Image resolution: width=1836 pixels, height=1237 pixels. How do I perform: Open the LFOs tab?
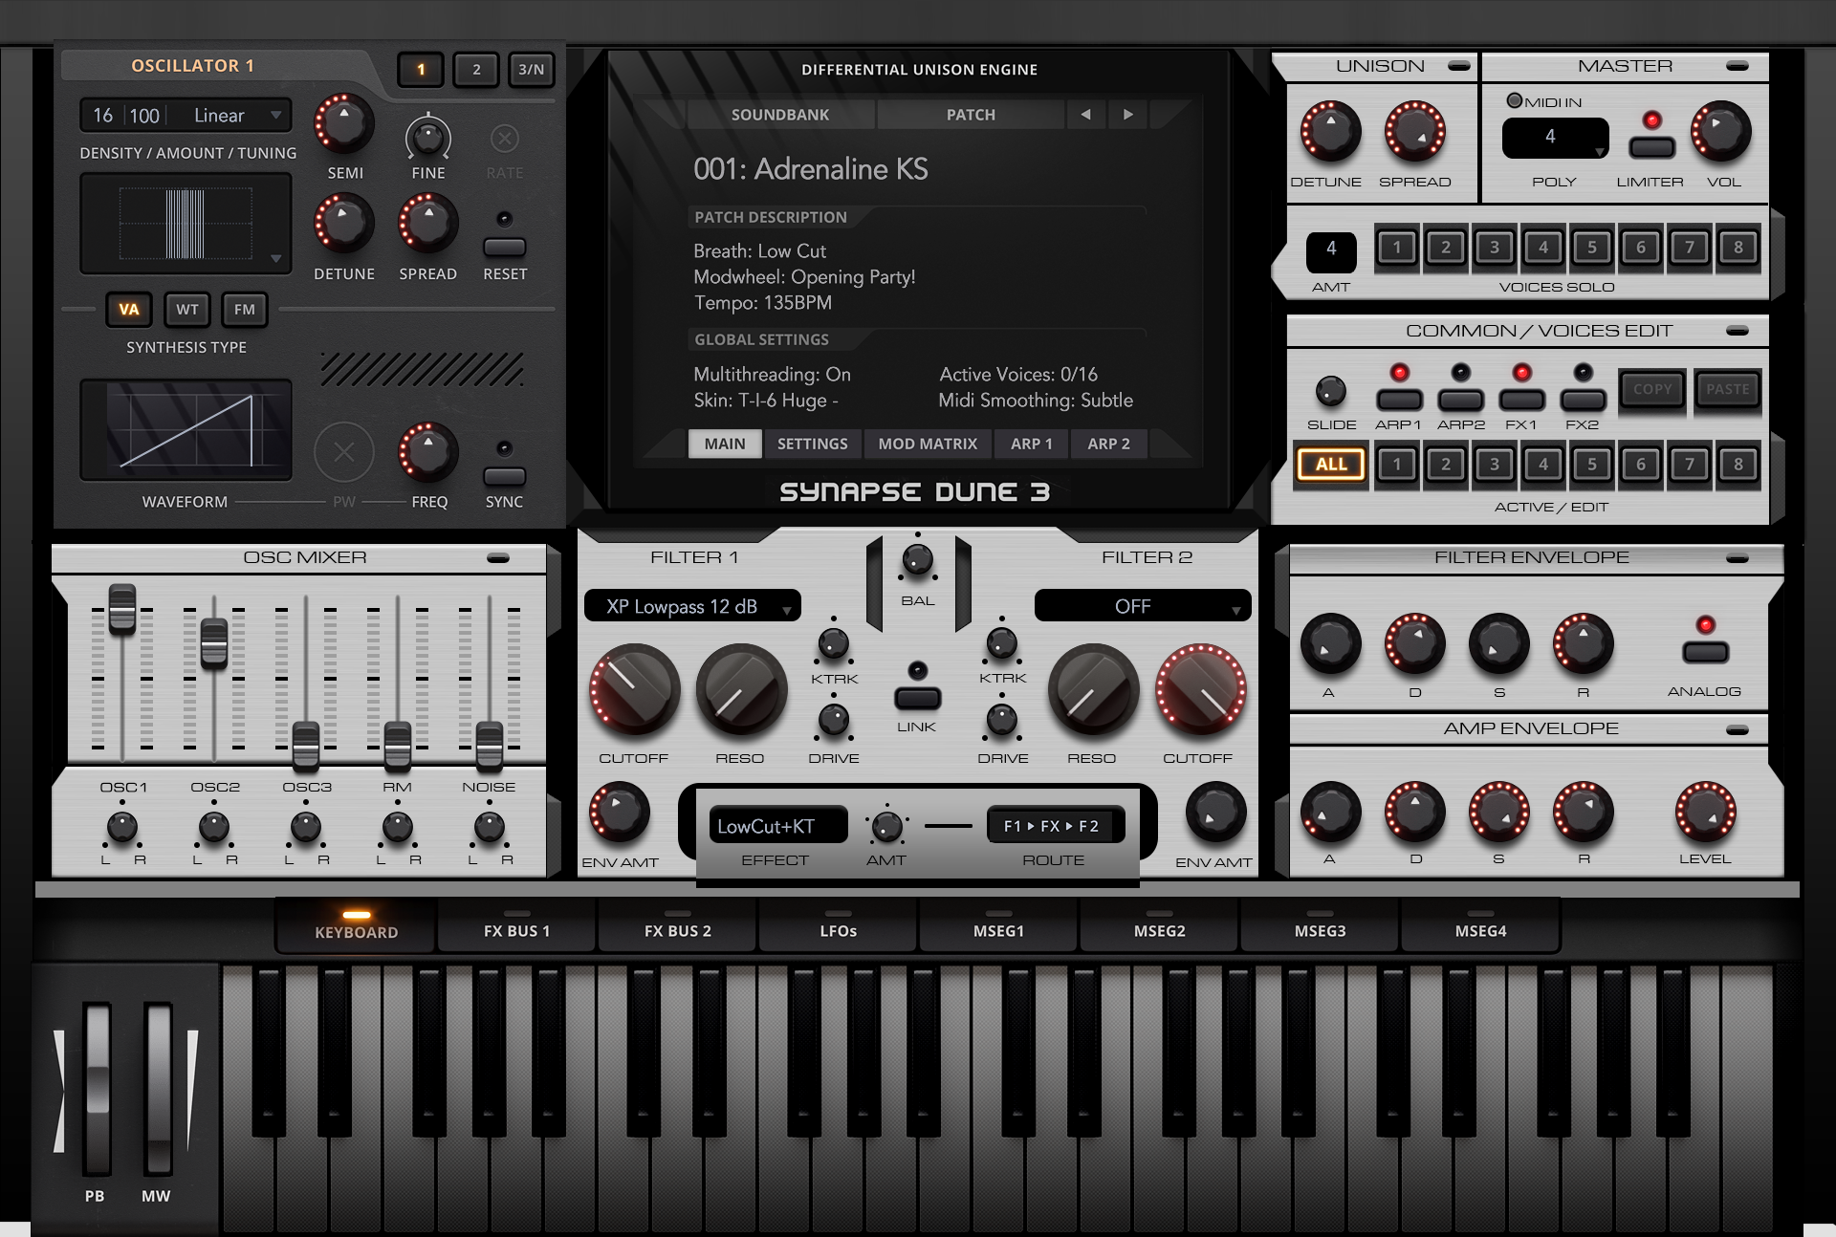click(838, 925)
